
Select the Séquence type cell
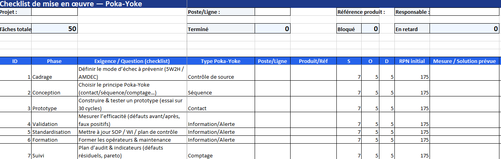(x=220, y=92)
